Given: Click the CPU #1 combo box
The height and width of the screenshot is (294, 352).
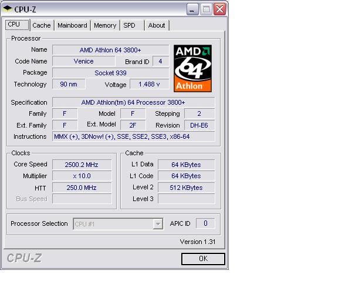Looking at the screenshot, I should [118, 224].
